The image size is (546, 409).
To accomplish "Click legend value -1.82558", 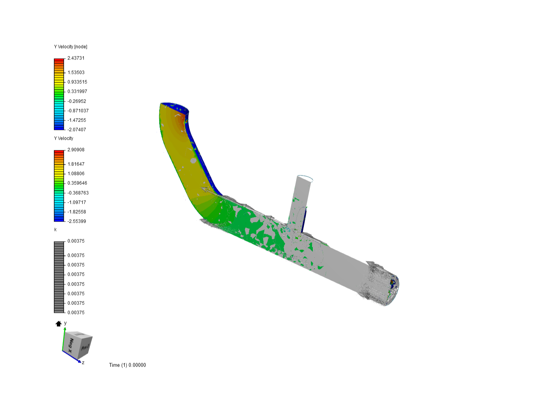I will [77, 212].
